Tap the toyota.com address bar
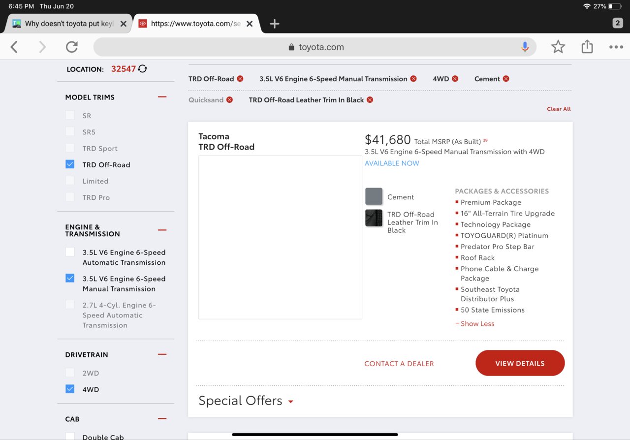 pos(315,47)
